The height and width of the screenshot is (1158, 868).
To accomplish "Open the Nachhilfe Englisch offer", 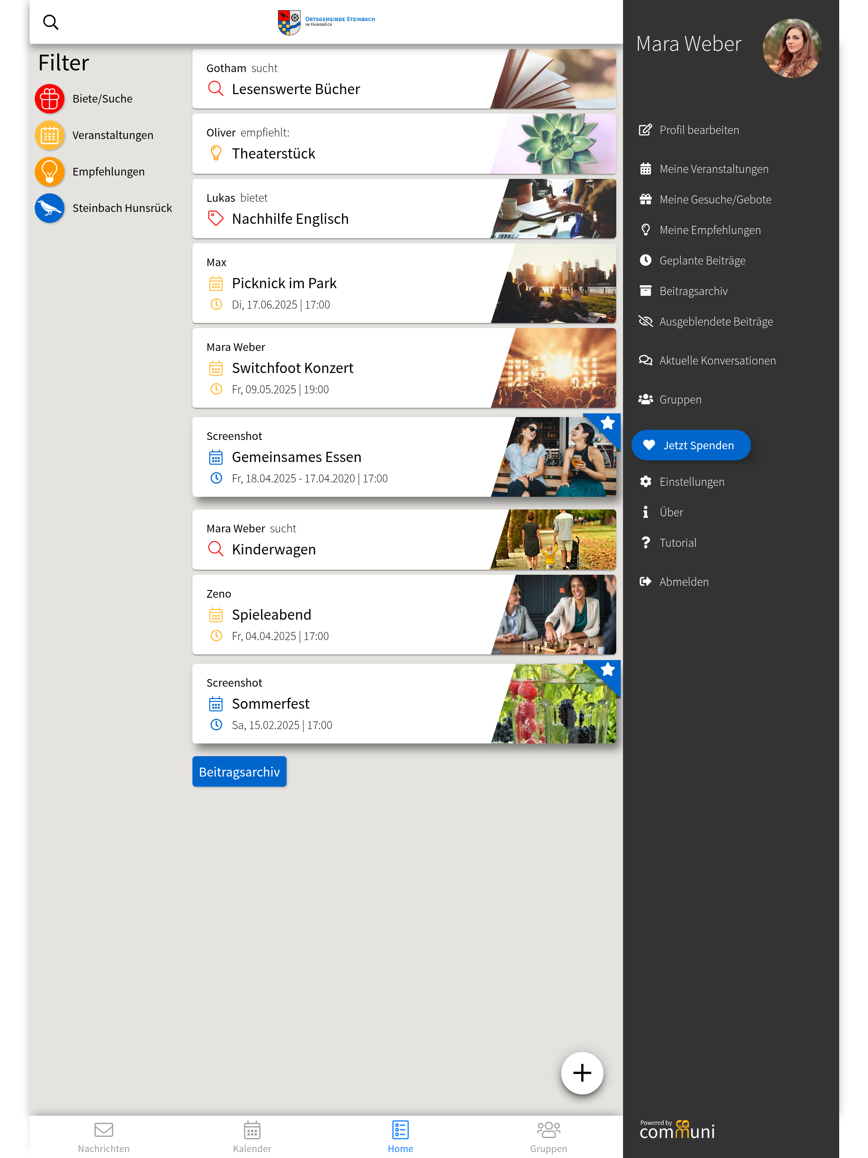I will click(x=403, y=209).
